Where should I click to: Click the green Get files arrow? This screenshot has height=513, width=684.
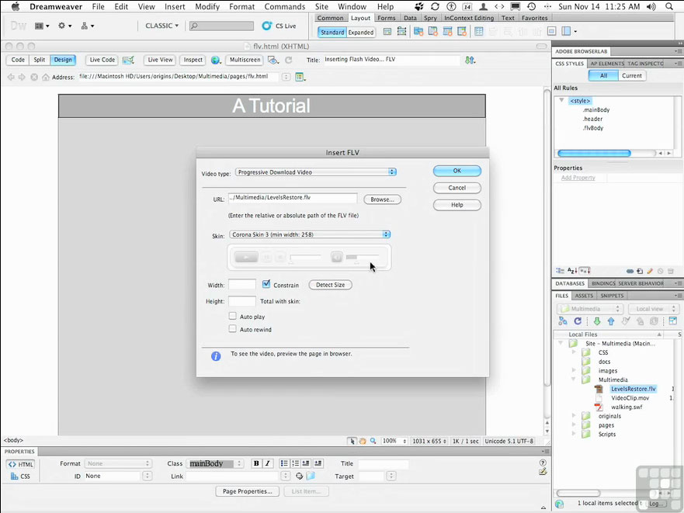[x=597, y=321]
